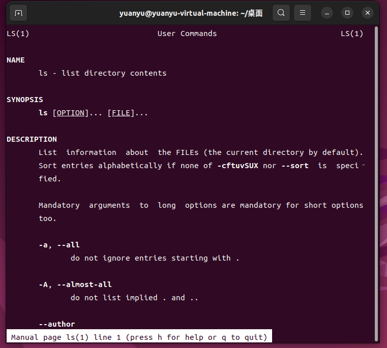
Task: Click the search magnifier icon
Action: (x=281, y=13)
